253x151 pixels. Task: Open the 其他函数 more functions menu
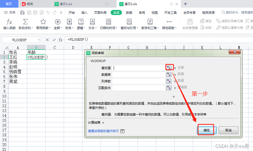(169, 24)
